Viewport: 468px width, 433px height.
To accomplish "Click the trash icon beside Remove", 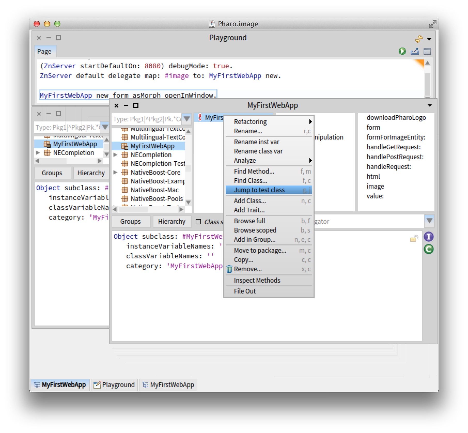I will [x=229, y=269].
